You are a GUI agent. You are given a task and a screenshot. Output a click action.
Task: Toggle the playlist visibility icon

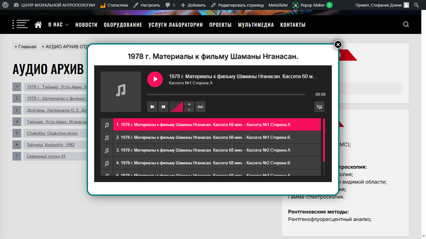pos(319,107)
